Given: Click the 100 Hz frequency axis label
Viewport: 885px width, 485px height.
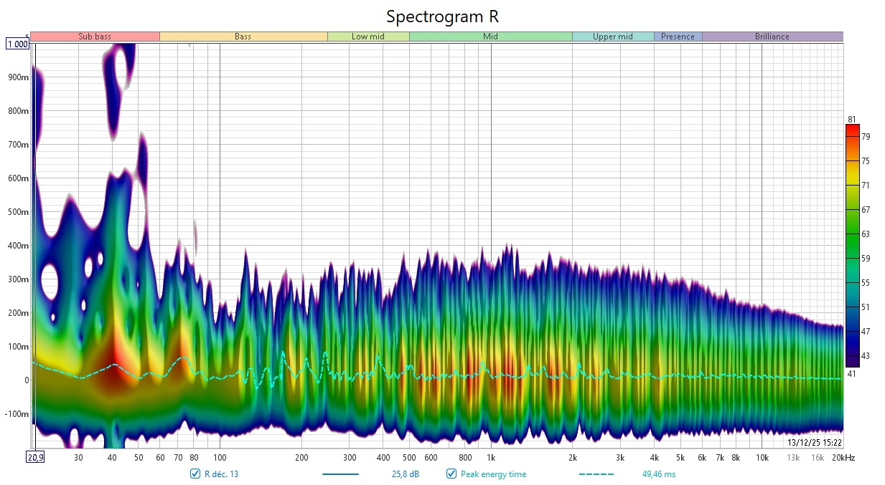Looking at the screenshot, I should [220, 457].
